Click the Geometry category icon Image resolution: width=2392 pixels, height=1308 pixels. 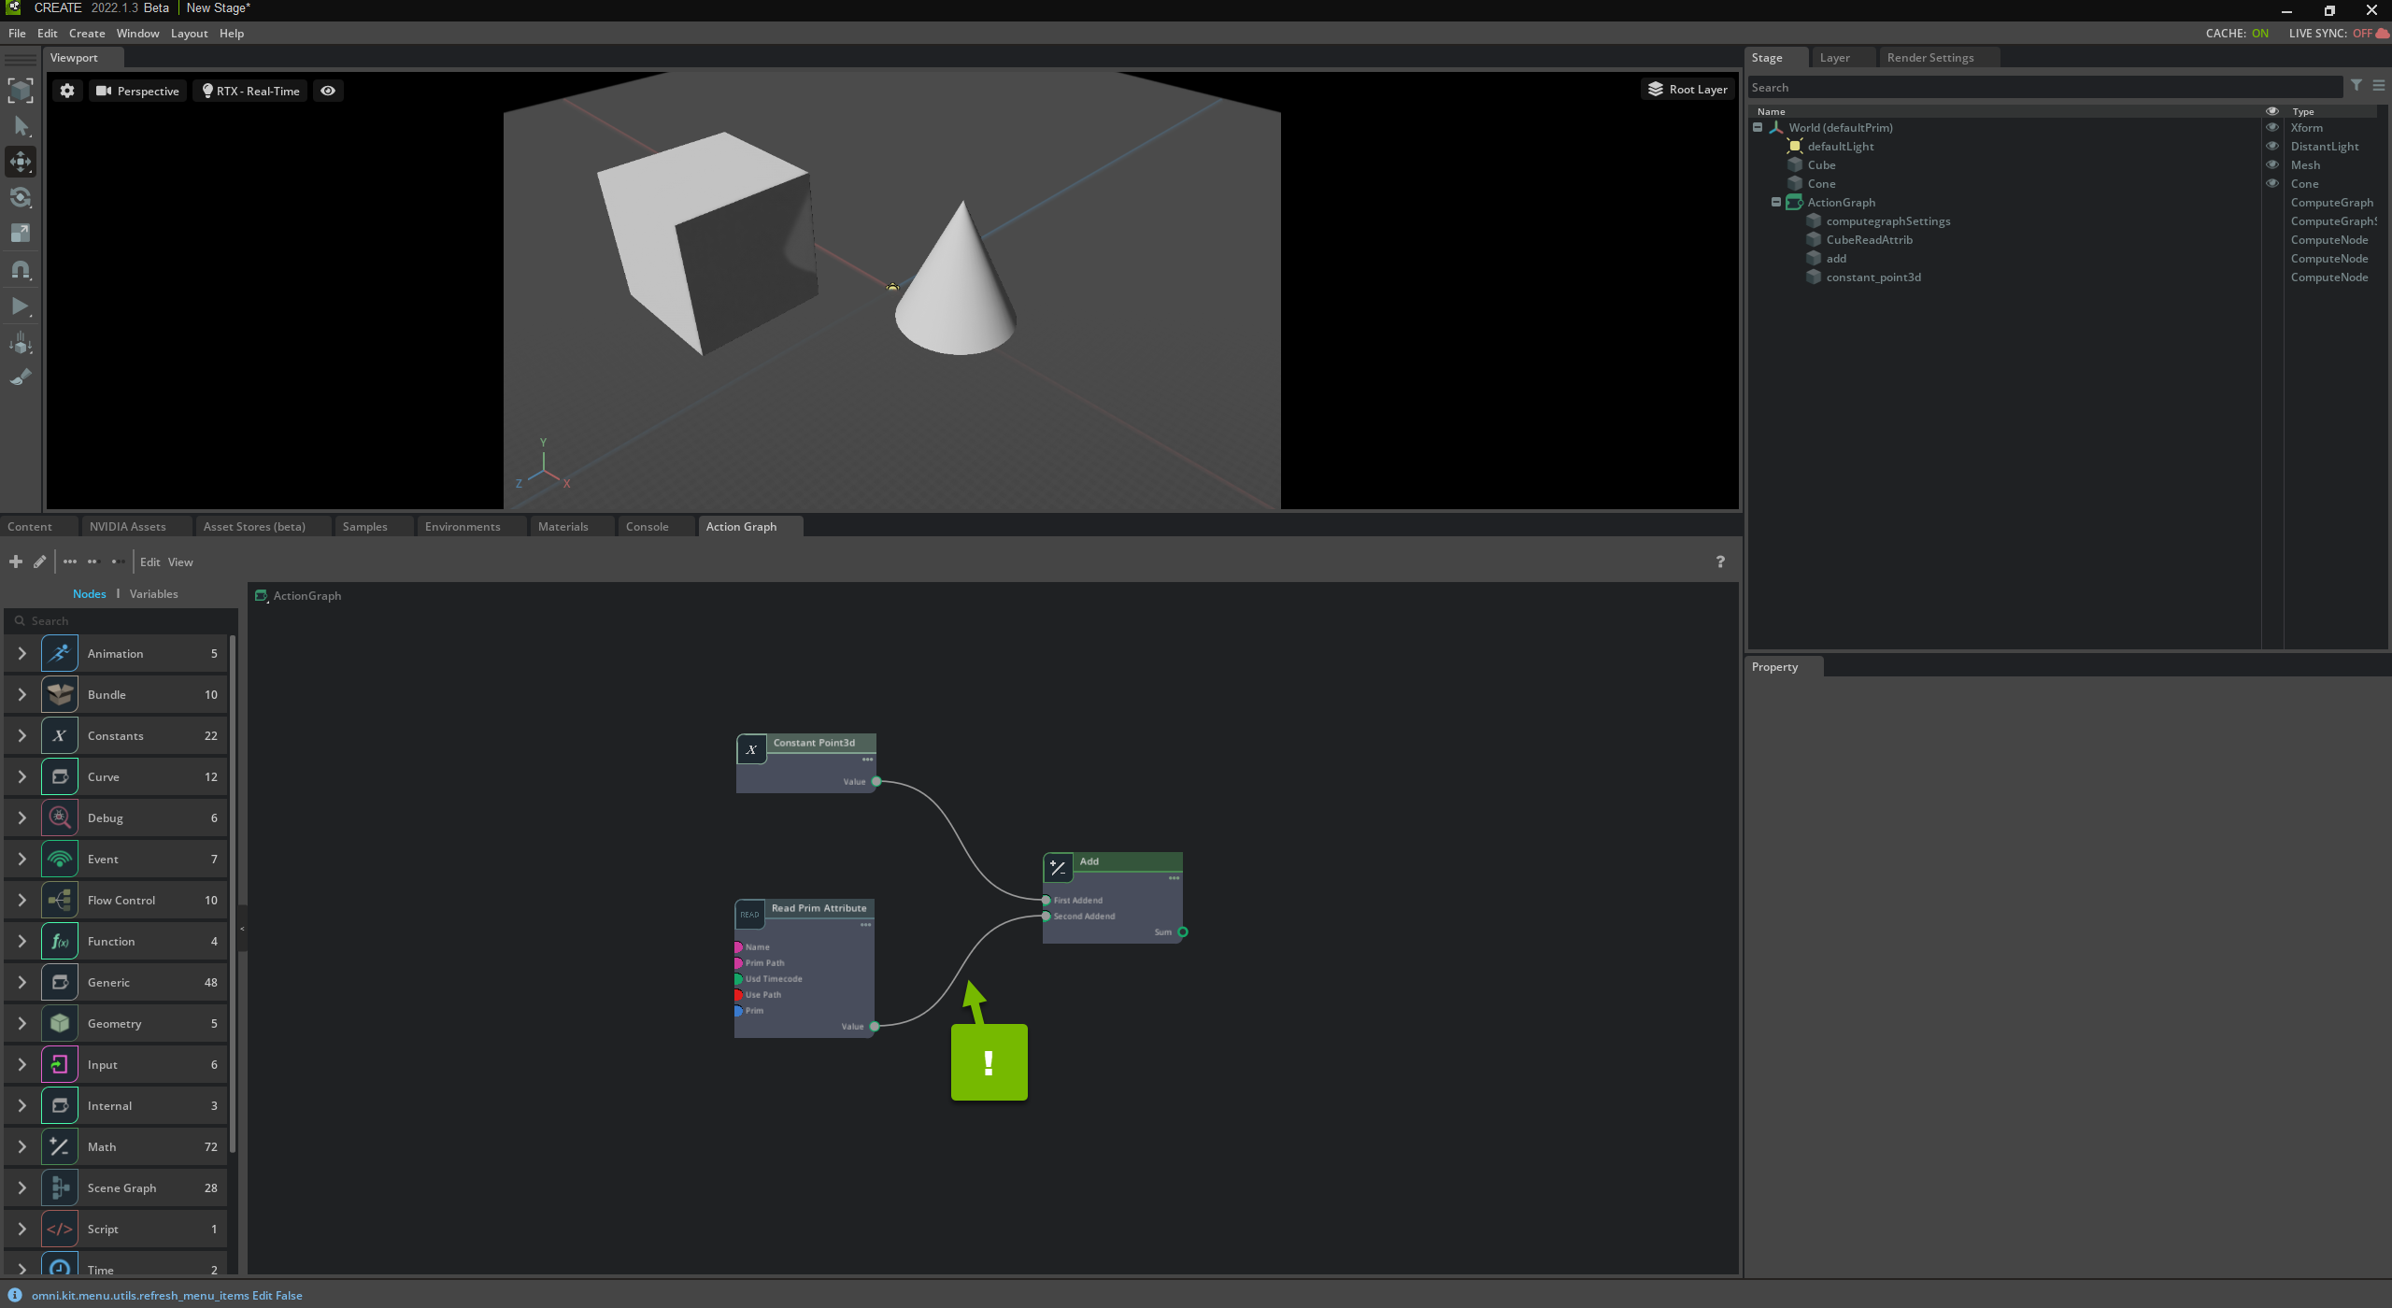pyautogui.click(x=60, y=1023)
